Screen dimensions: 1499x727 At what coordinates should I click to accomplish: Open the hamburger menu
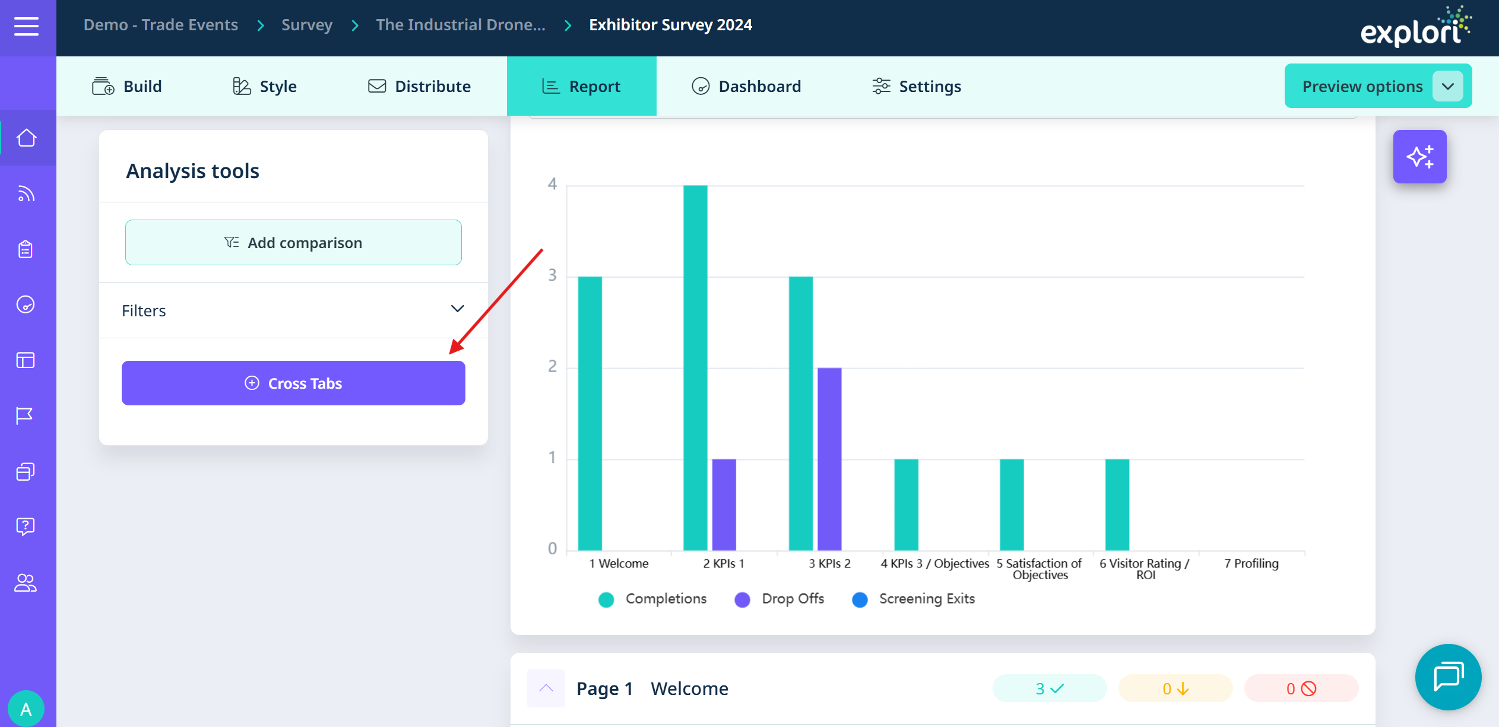click(27, 27)
